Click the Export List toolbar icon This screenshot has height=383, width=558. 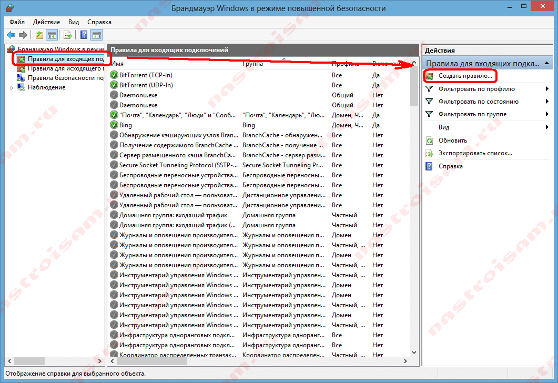pos(68,35)
